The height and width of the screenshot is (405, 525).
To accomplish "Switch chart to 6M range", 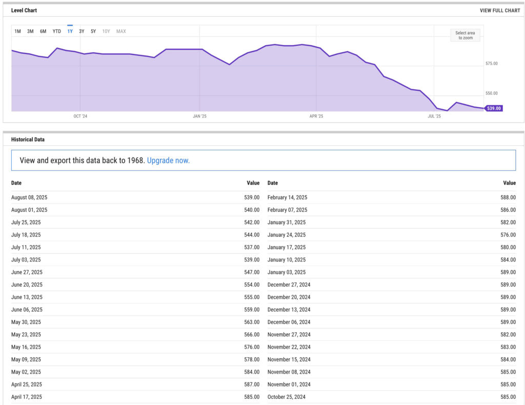I will click(x=43, y=31).
